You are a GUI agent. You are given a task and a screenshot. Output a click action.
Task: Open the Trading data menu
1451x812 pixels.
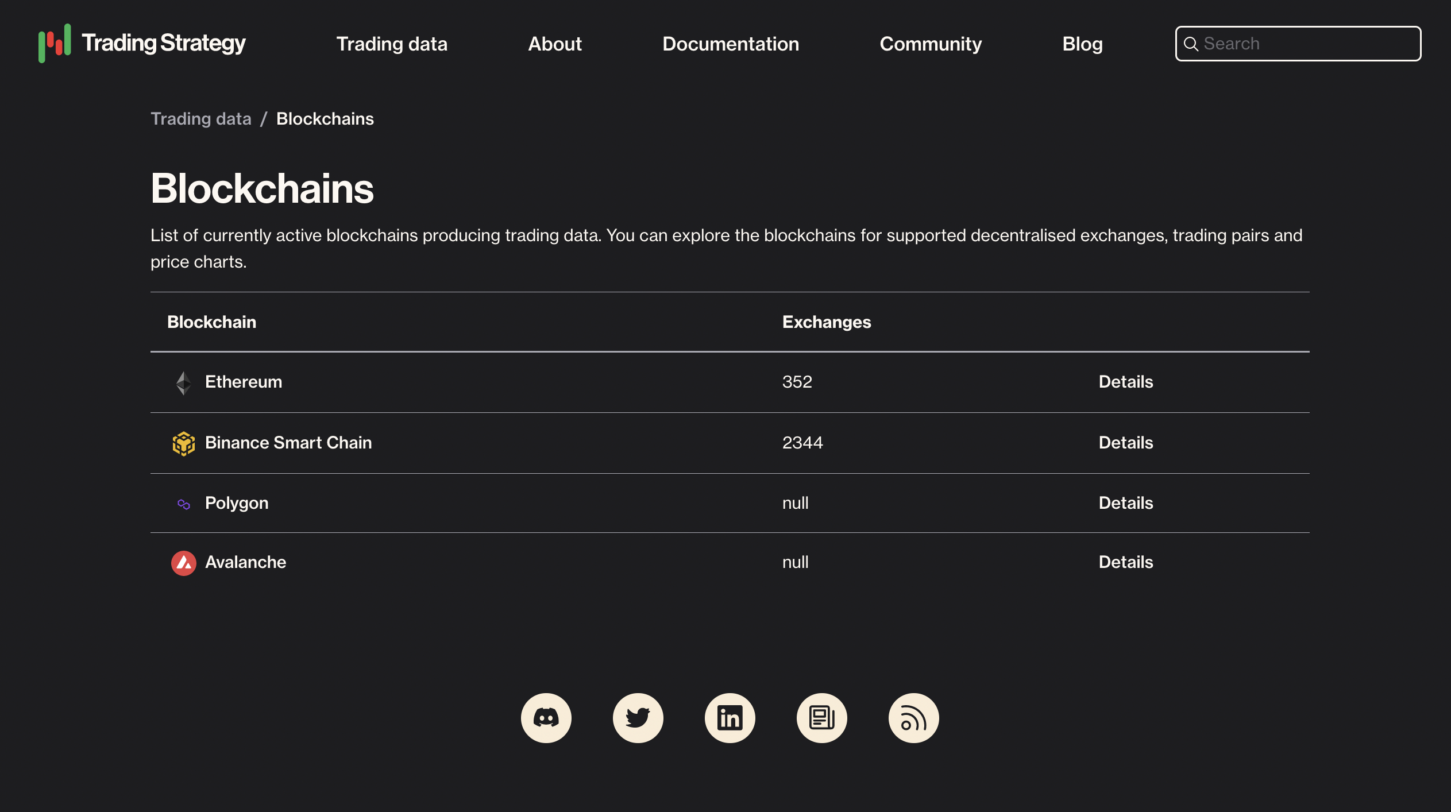click(392, 43)
